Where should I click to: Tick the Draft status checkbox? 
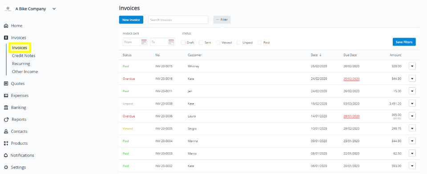[183, 43]
